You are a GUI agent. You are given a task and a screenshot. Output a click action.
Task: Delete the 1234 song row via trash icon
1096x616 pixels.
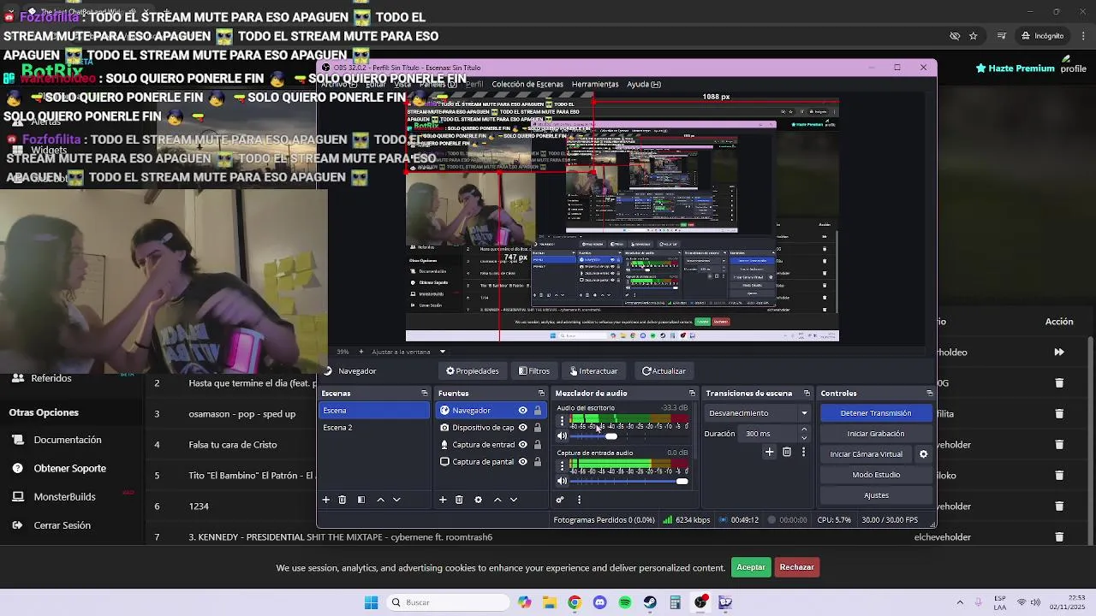pyautogui.click(x=1059, y=506)
